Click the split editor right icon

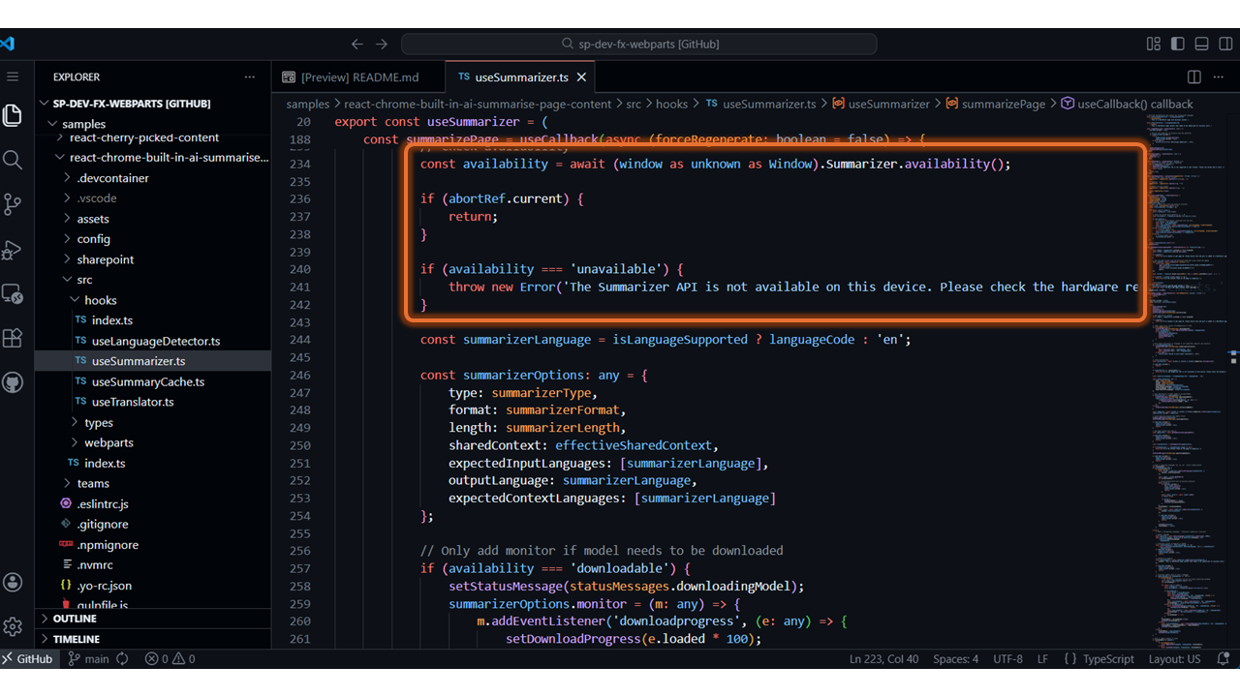coord(1194,77)
